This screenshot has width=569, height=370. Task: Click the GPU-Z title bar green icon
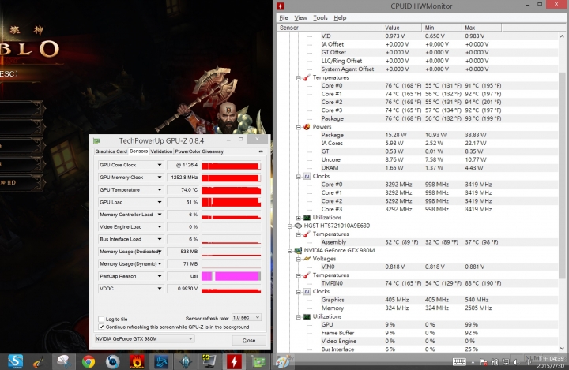96,140
